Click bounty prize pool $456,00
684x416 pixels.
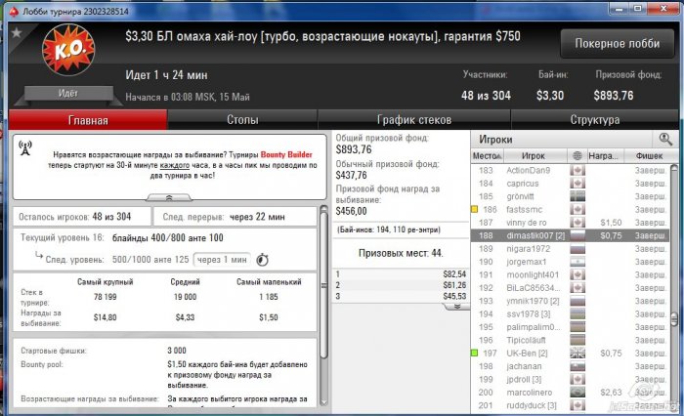[x=351, y=212]
